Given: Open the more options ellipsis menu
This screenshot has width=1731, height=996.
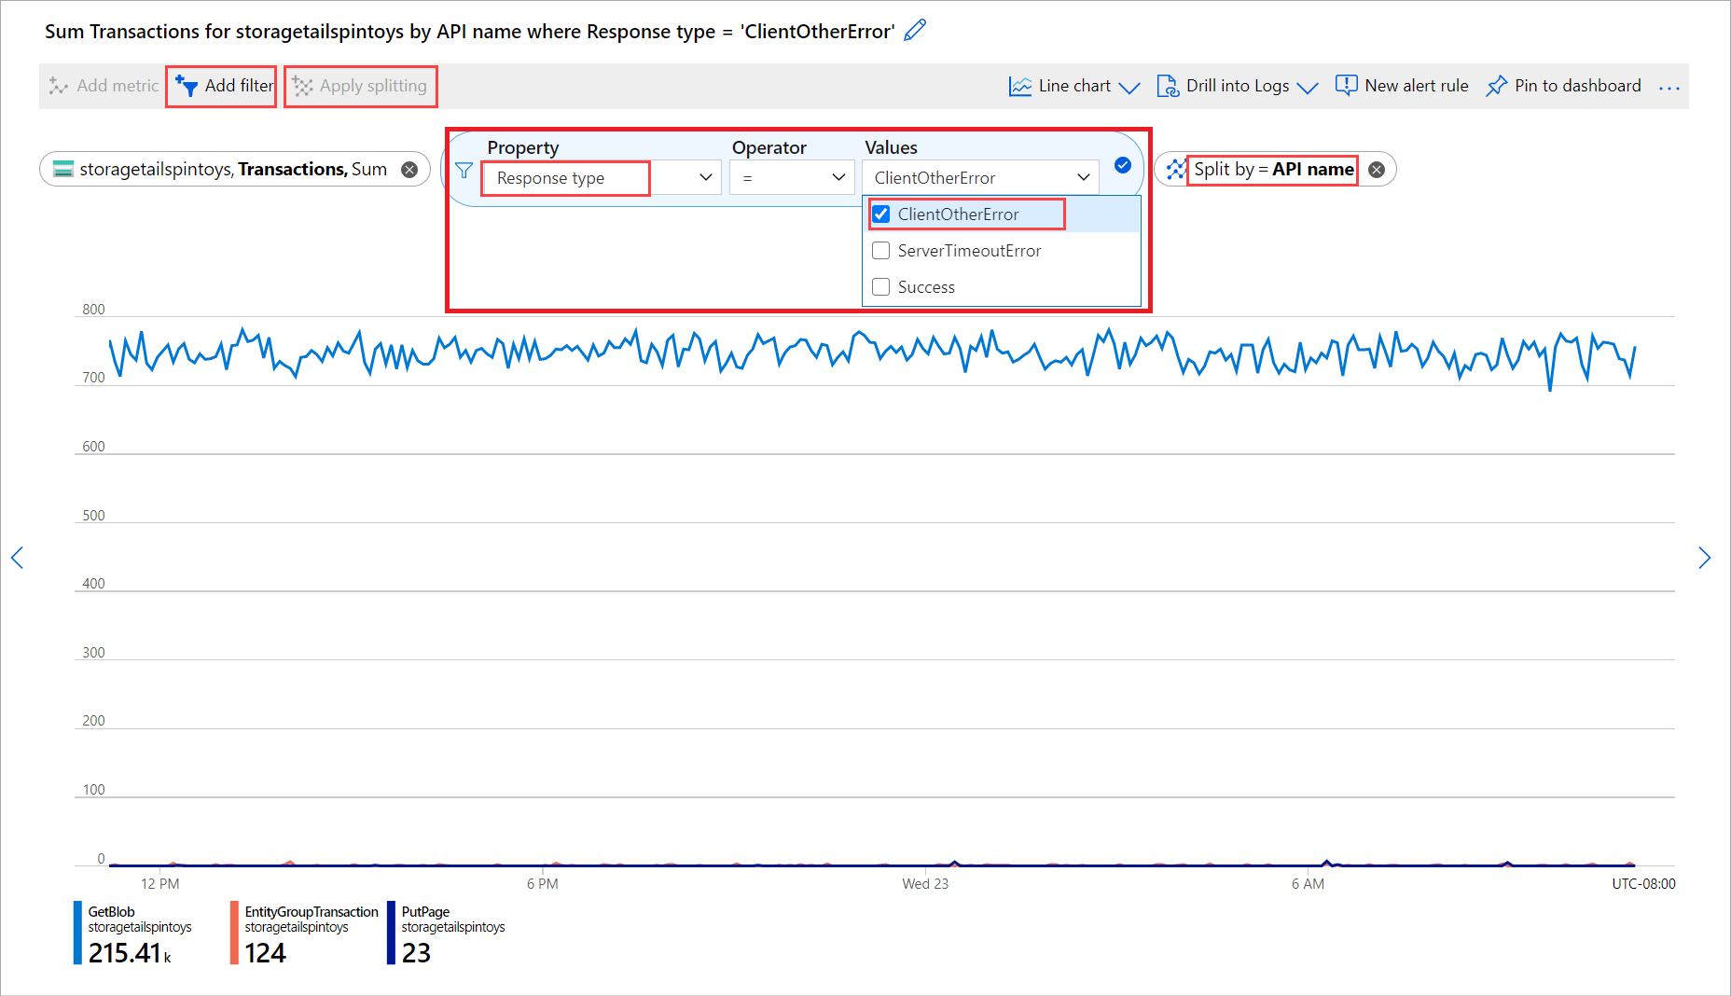Looking at the screenshot, I should tap(1669, 87).
